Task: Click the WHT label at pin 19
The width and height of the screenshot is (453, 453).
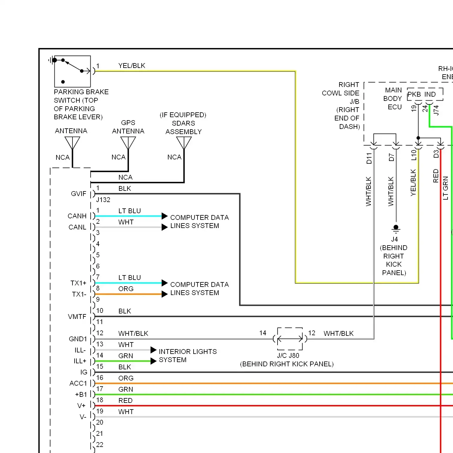Action: (126, 412)
